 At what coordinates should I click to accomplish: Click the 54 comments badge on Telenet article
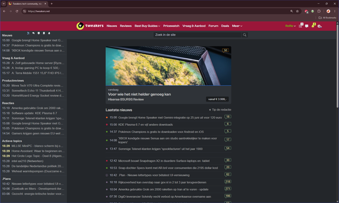point(228,148)
